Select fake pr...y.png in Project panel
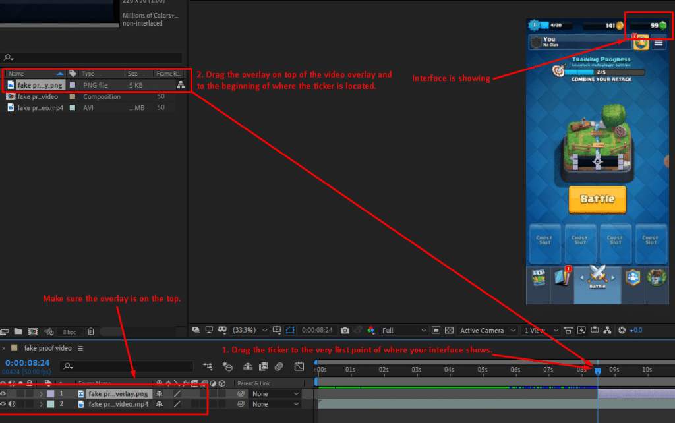This screenshot has width=675, height=423. coord(40,85)
